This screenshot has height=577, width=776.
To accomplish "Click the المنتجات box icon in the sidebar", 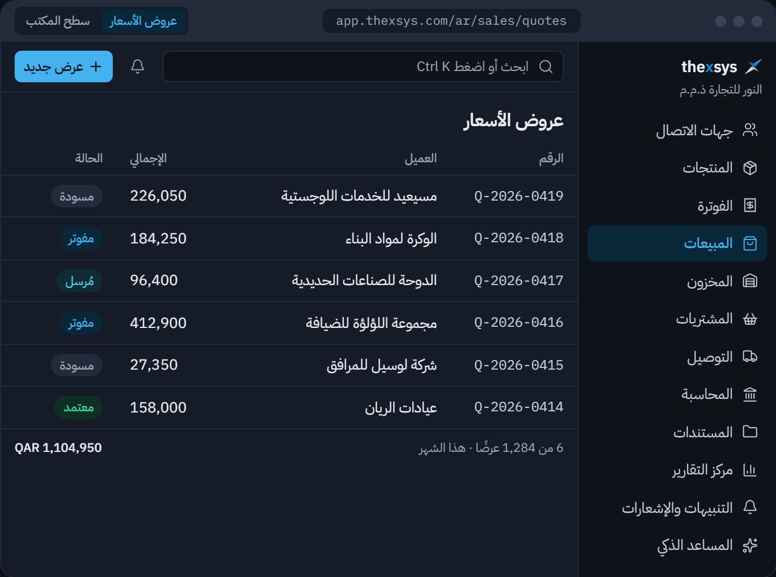I will [750, 168].
